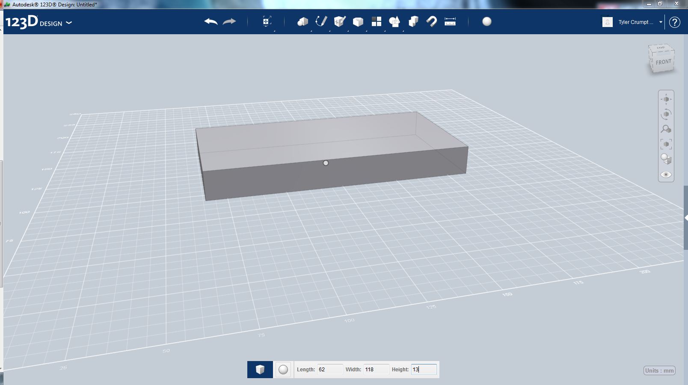
Task: Select the Measure ruler tool
Action: pyautogui.click(x=450, y=21)
